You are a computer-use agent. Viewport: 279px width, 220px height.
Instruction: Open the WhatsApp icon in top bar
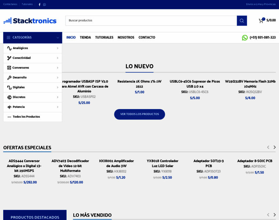click(x=44, y=4)
